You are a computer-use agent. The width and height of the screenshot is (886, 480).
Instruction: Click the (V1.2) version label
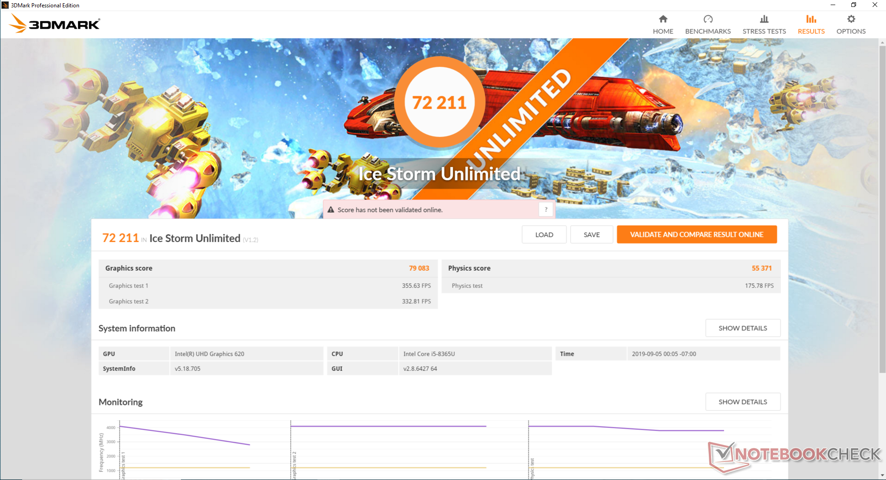click(250, 240)
